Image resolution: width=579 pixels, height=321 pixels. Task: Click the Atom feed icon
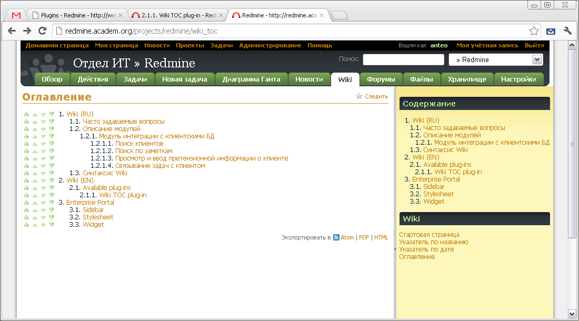pyautogui.click(x=336, y=237)
